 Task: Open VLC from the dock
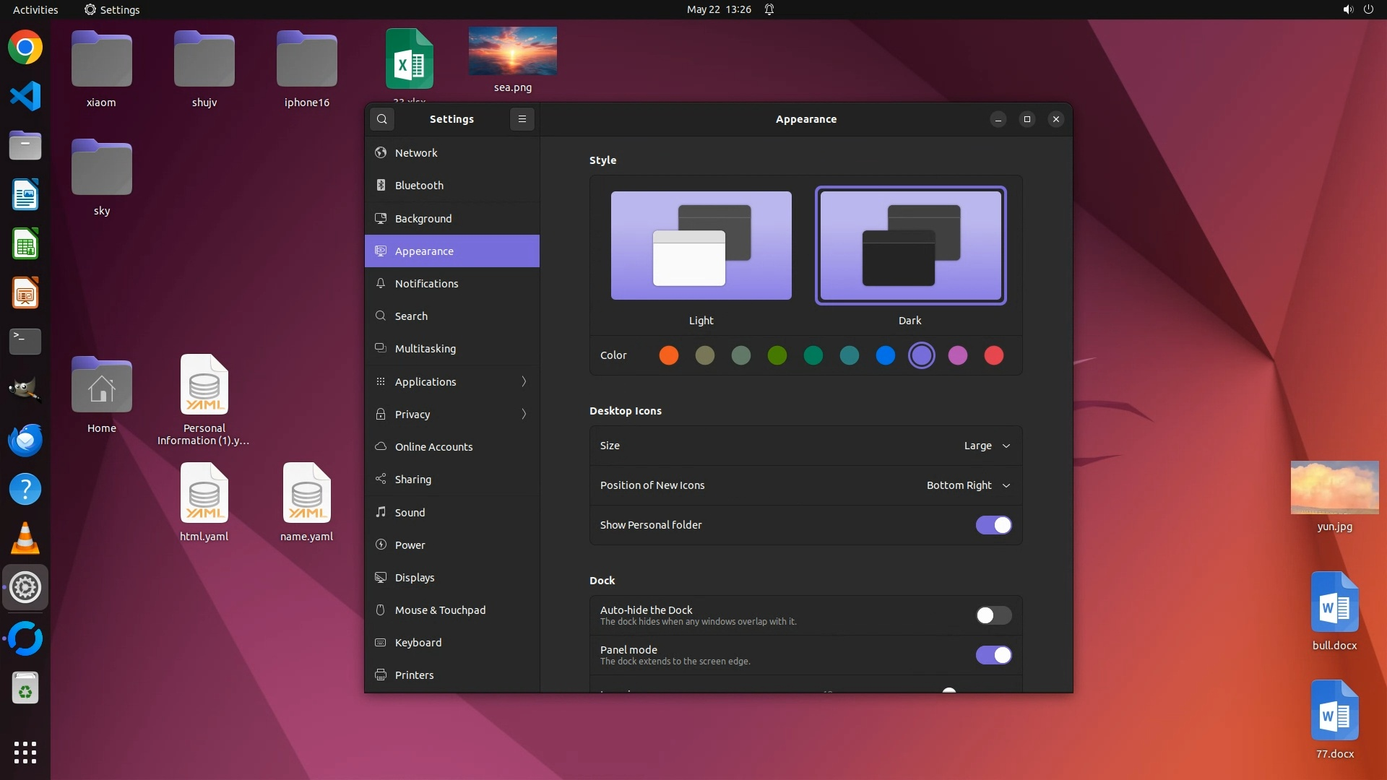pyautogui.click(x=25, y=539)
